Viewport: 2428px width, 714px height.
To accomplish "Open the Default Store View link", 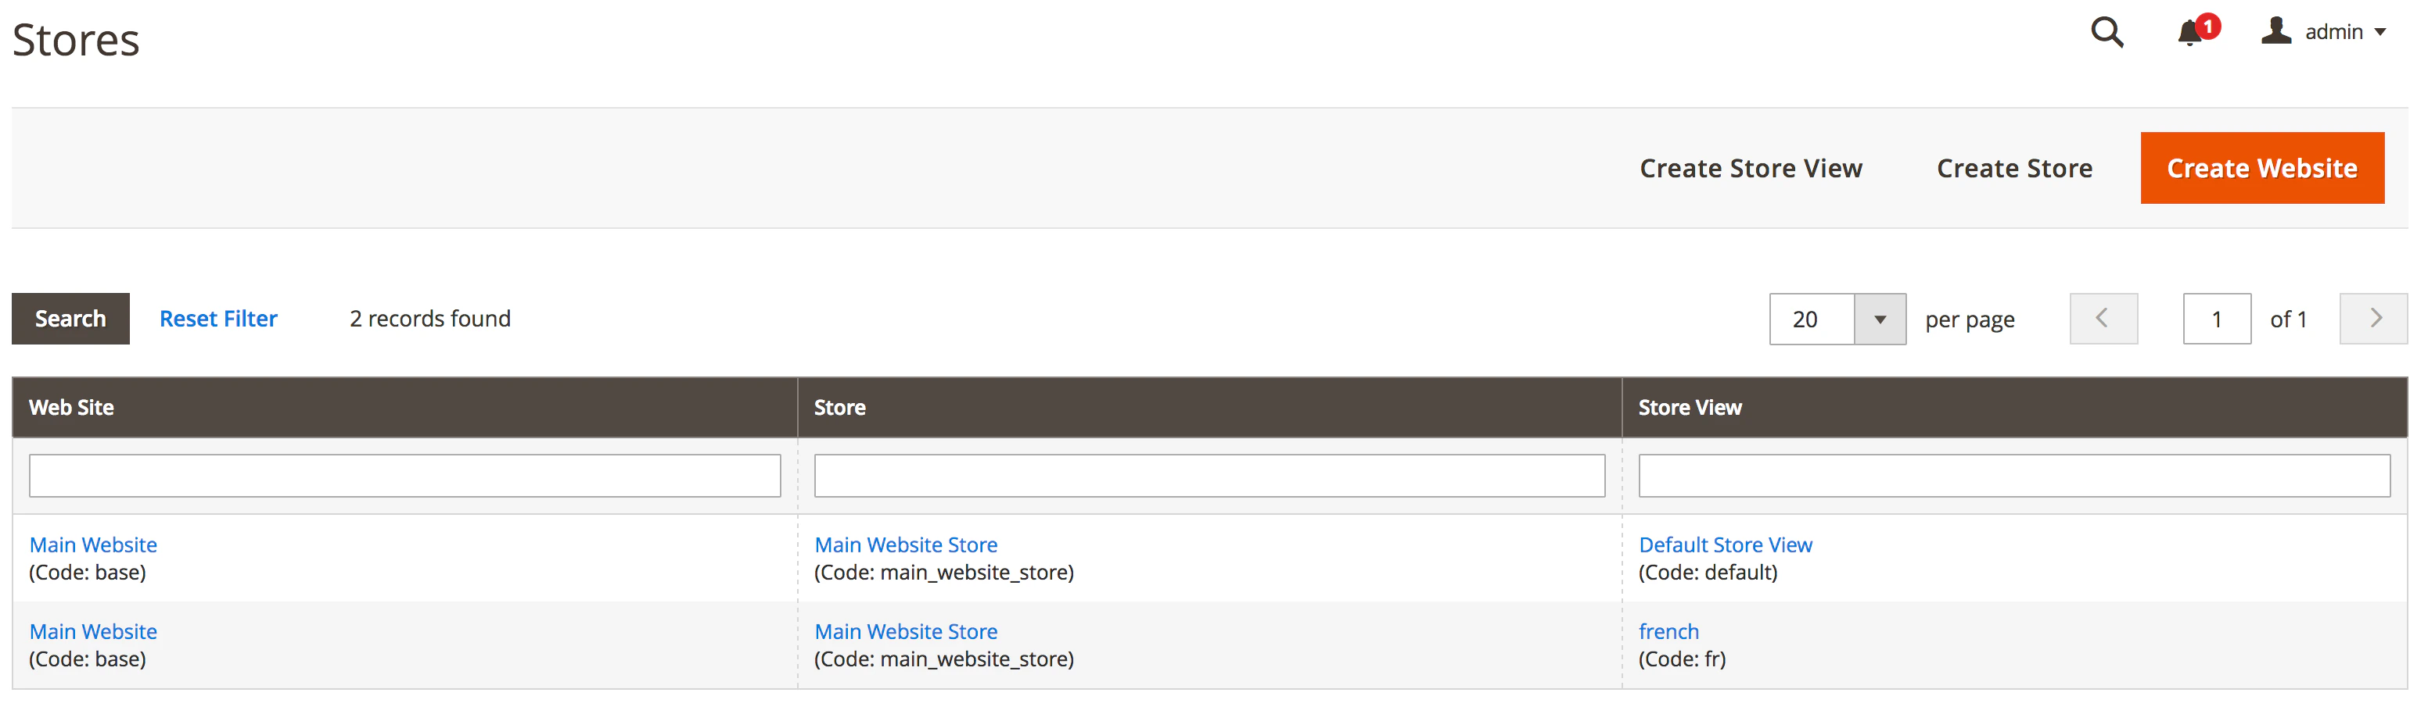I will [x=1726, y=544].
